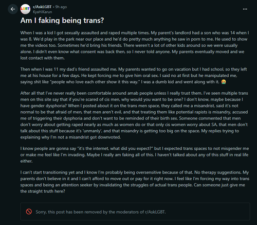This screenshot has height=225, width=257.
Task: Visit the r/AskLGBT subreddit link in header
Action: [42, 7]
